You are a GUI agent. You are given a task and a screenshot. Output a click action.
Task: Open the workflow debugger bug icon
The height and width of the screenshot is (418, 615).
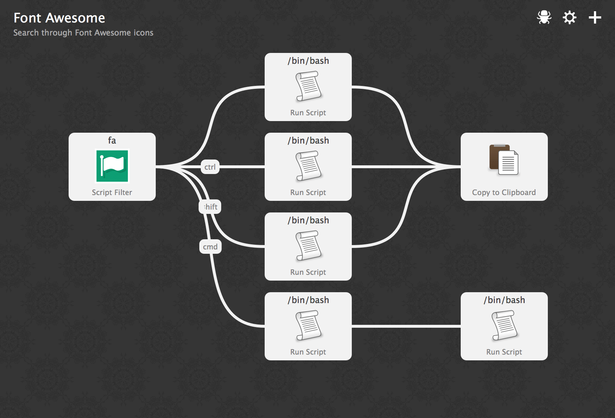tap(544, 17)
